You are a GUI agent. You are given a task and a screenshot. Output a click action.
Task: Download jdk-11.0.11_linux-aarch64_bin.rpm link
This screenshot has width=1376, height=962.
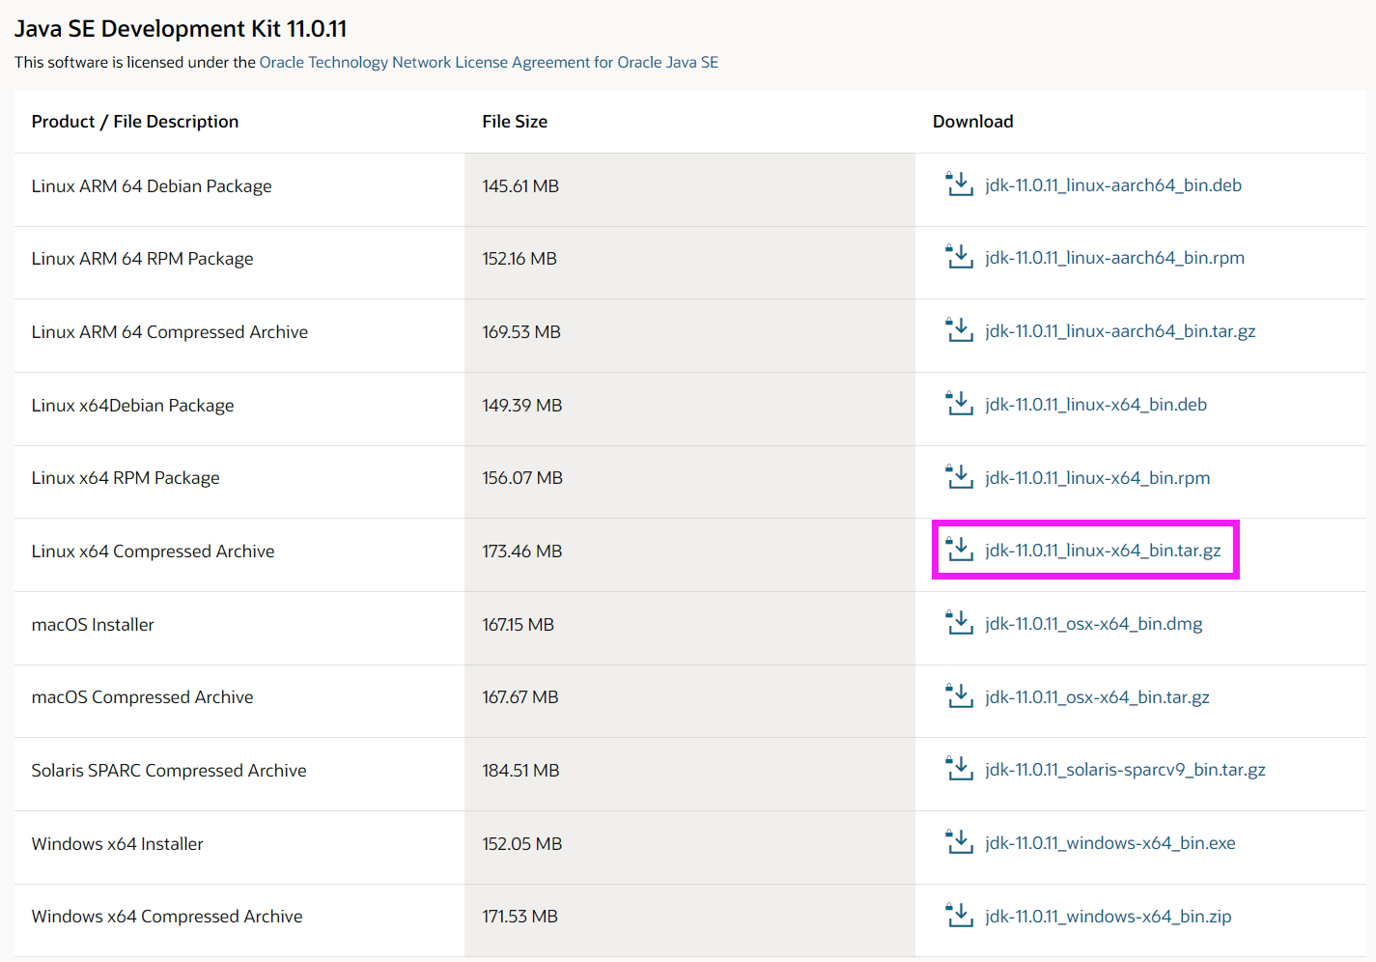(1114, 258)
